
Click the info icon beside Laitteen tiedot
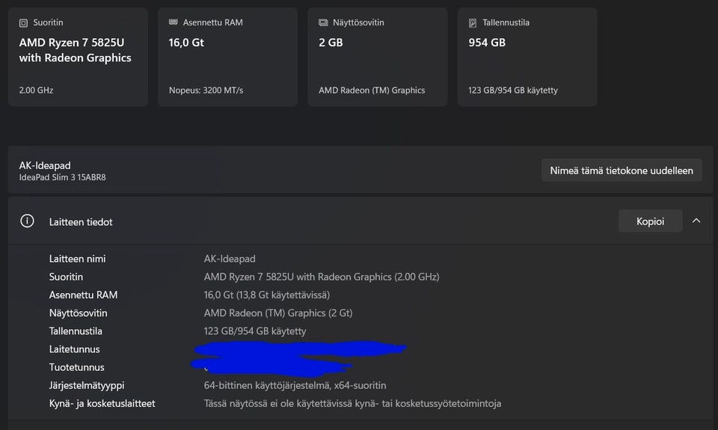click(x=27, y=221)
